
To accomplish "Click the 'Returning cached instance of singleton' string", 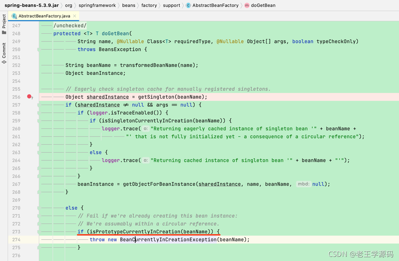I will coord(221,160).
